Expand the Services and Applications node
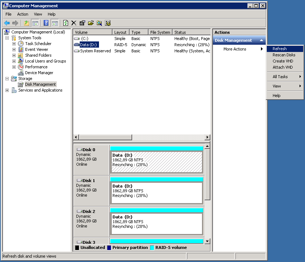This screenshot has width=305, height=262. (7, 90)
